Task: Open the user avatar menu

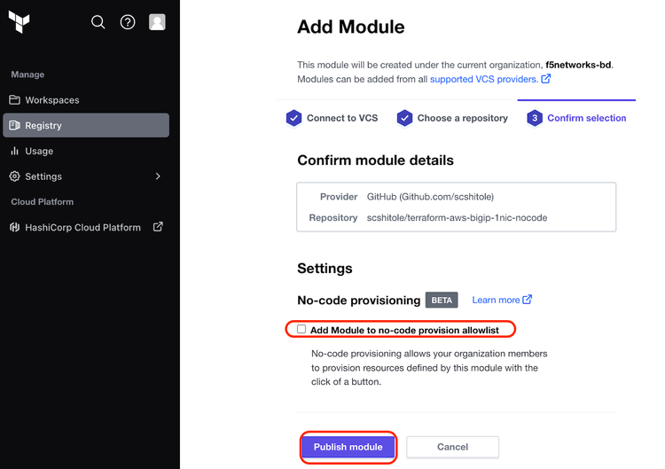Action: pos(157,22)
